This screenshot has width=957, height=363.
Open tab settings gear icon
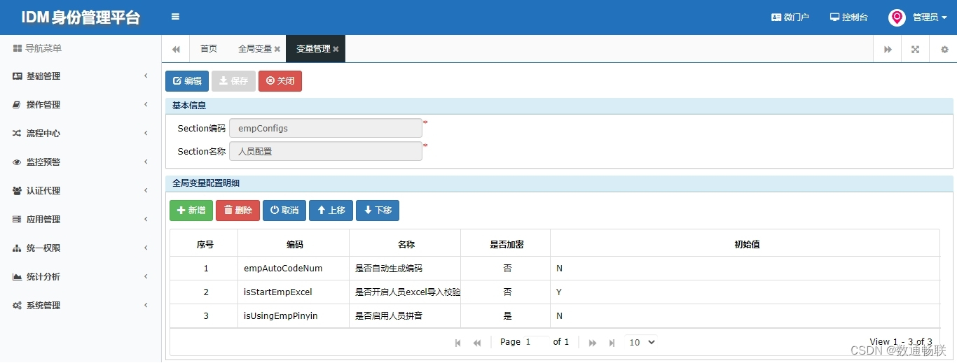tap(944, 49)
